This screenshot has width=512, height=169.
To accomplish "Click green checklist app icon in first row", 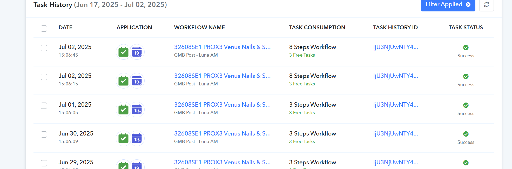I will click(123, 52).
